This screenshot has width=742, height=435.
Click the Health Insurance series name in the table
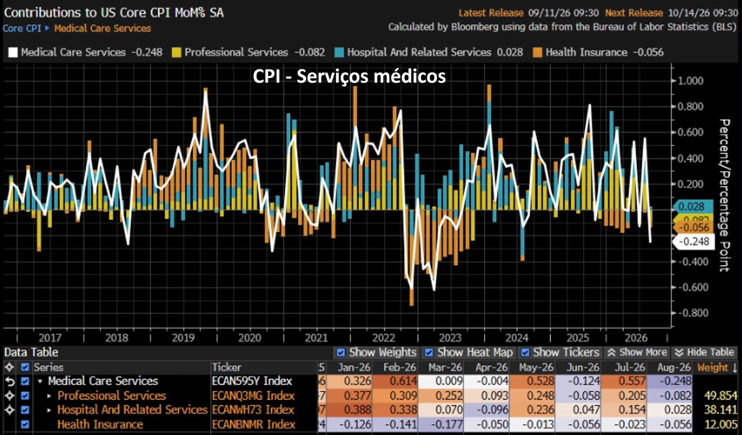[x=100, y=424]
